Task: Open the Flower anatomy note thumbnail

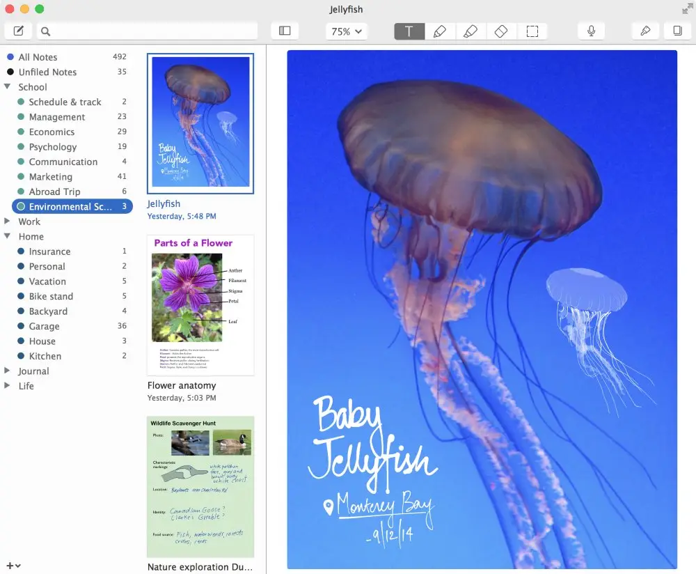Action: coord(200,305)
